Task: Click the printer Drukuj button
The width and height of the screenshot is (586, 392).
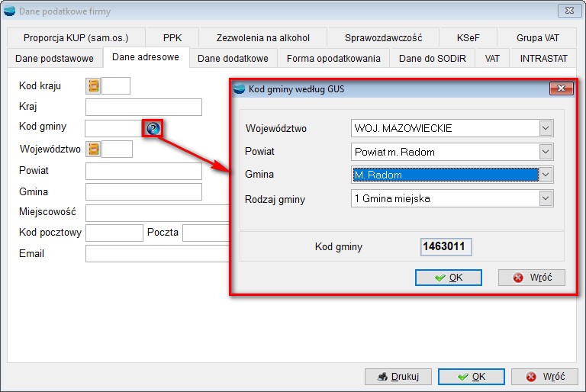Action: [x=398, y=377]
